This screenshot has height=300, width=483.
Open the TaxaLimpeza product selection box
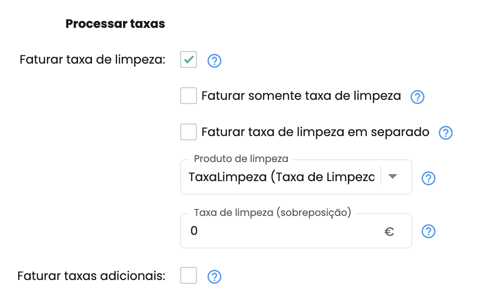click(296, 177)
